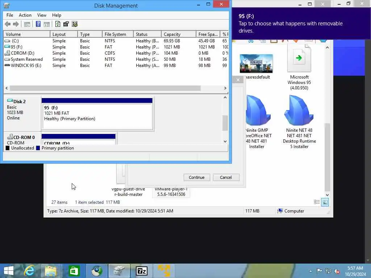Click Explorer scrollbar down arrow
This screenshot has height=278, width=371.
point(327,195)
